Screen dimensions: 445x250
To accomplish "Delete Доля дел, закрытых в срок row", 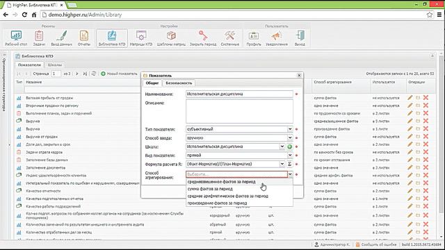I will 426,144.
